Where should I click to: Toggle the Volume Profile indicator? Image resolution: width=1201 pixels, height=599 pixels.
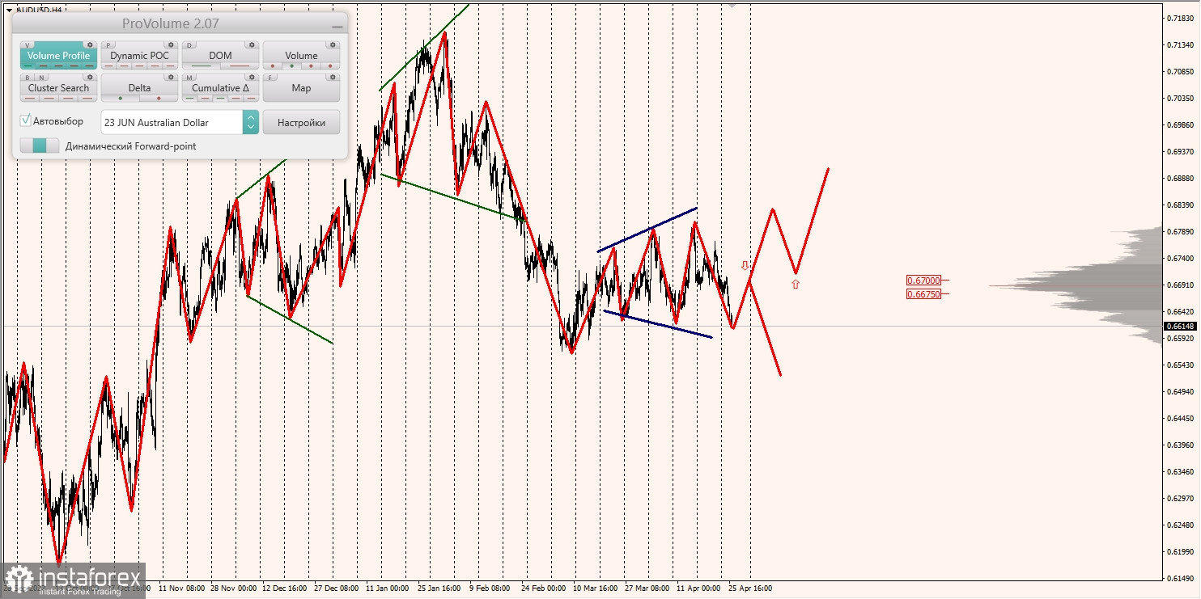58,55
